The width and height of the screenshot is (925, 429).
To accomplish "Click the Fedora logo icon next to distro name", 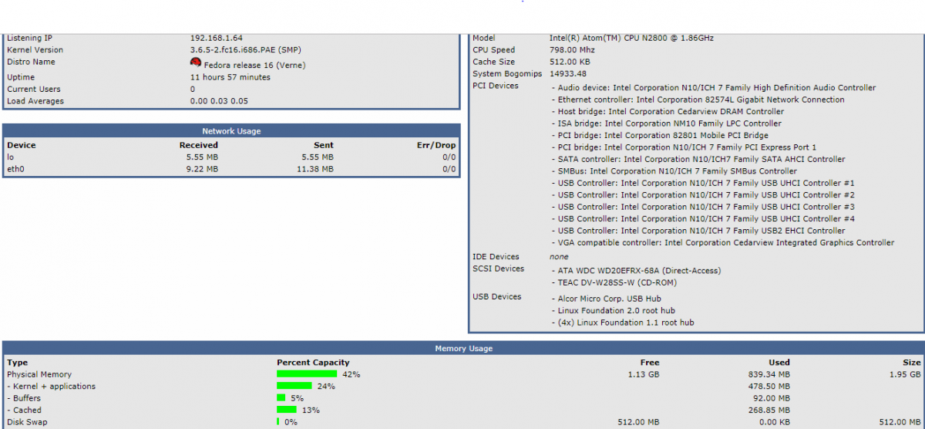I will tap(196, 62).
